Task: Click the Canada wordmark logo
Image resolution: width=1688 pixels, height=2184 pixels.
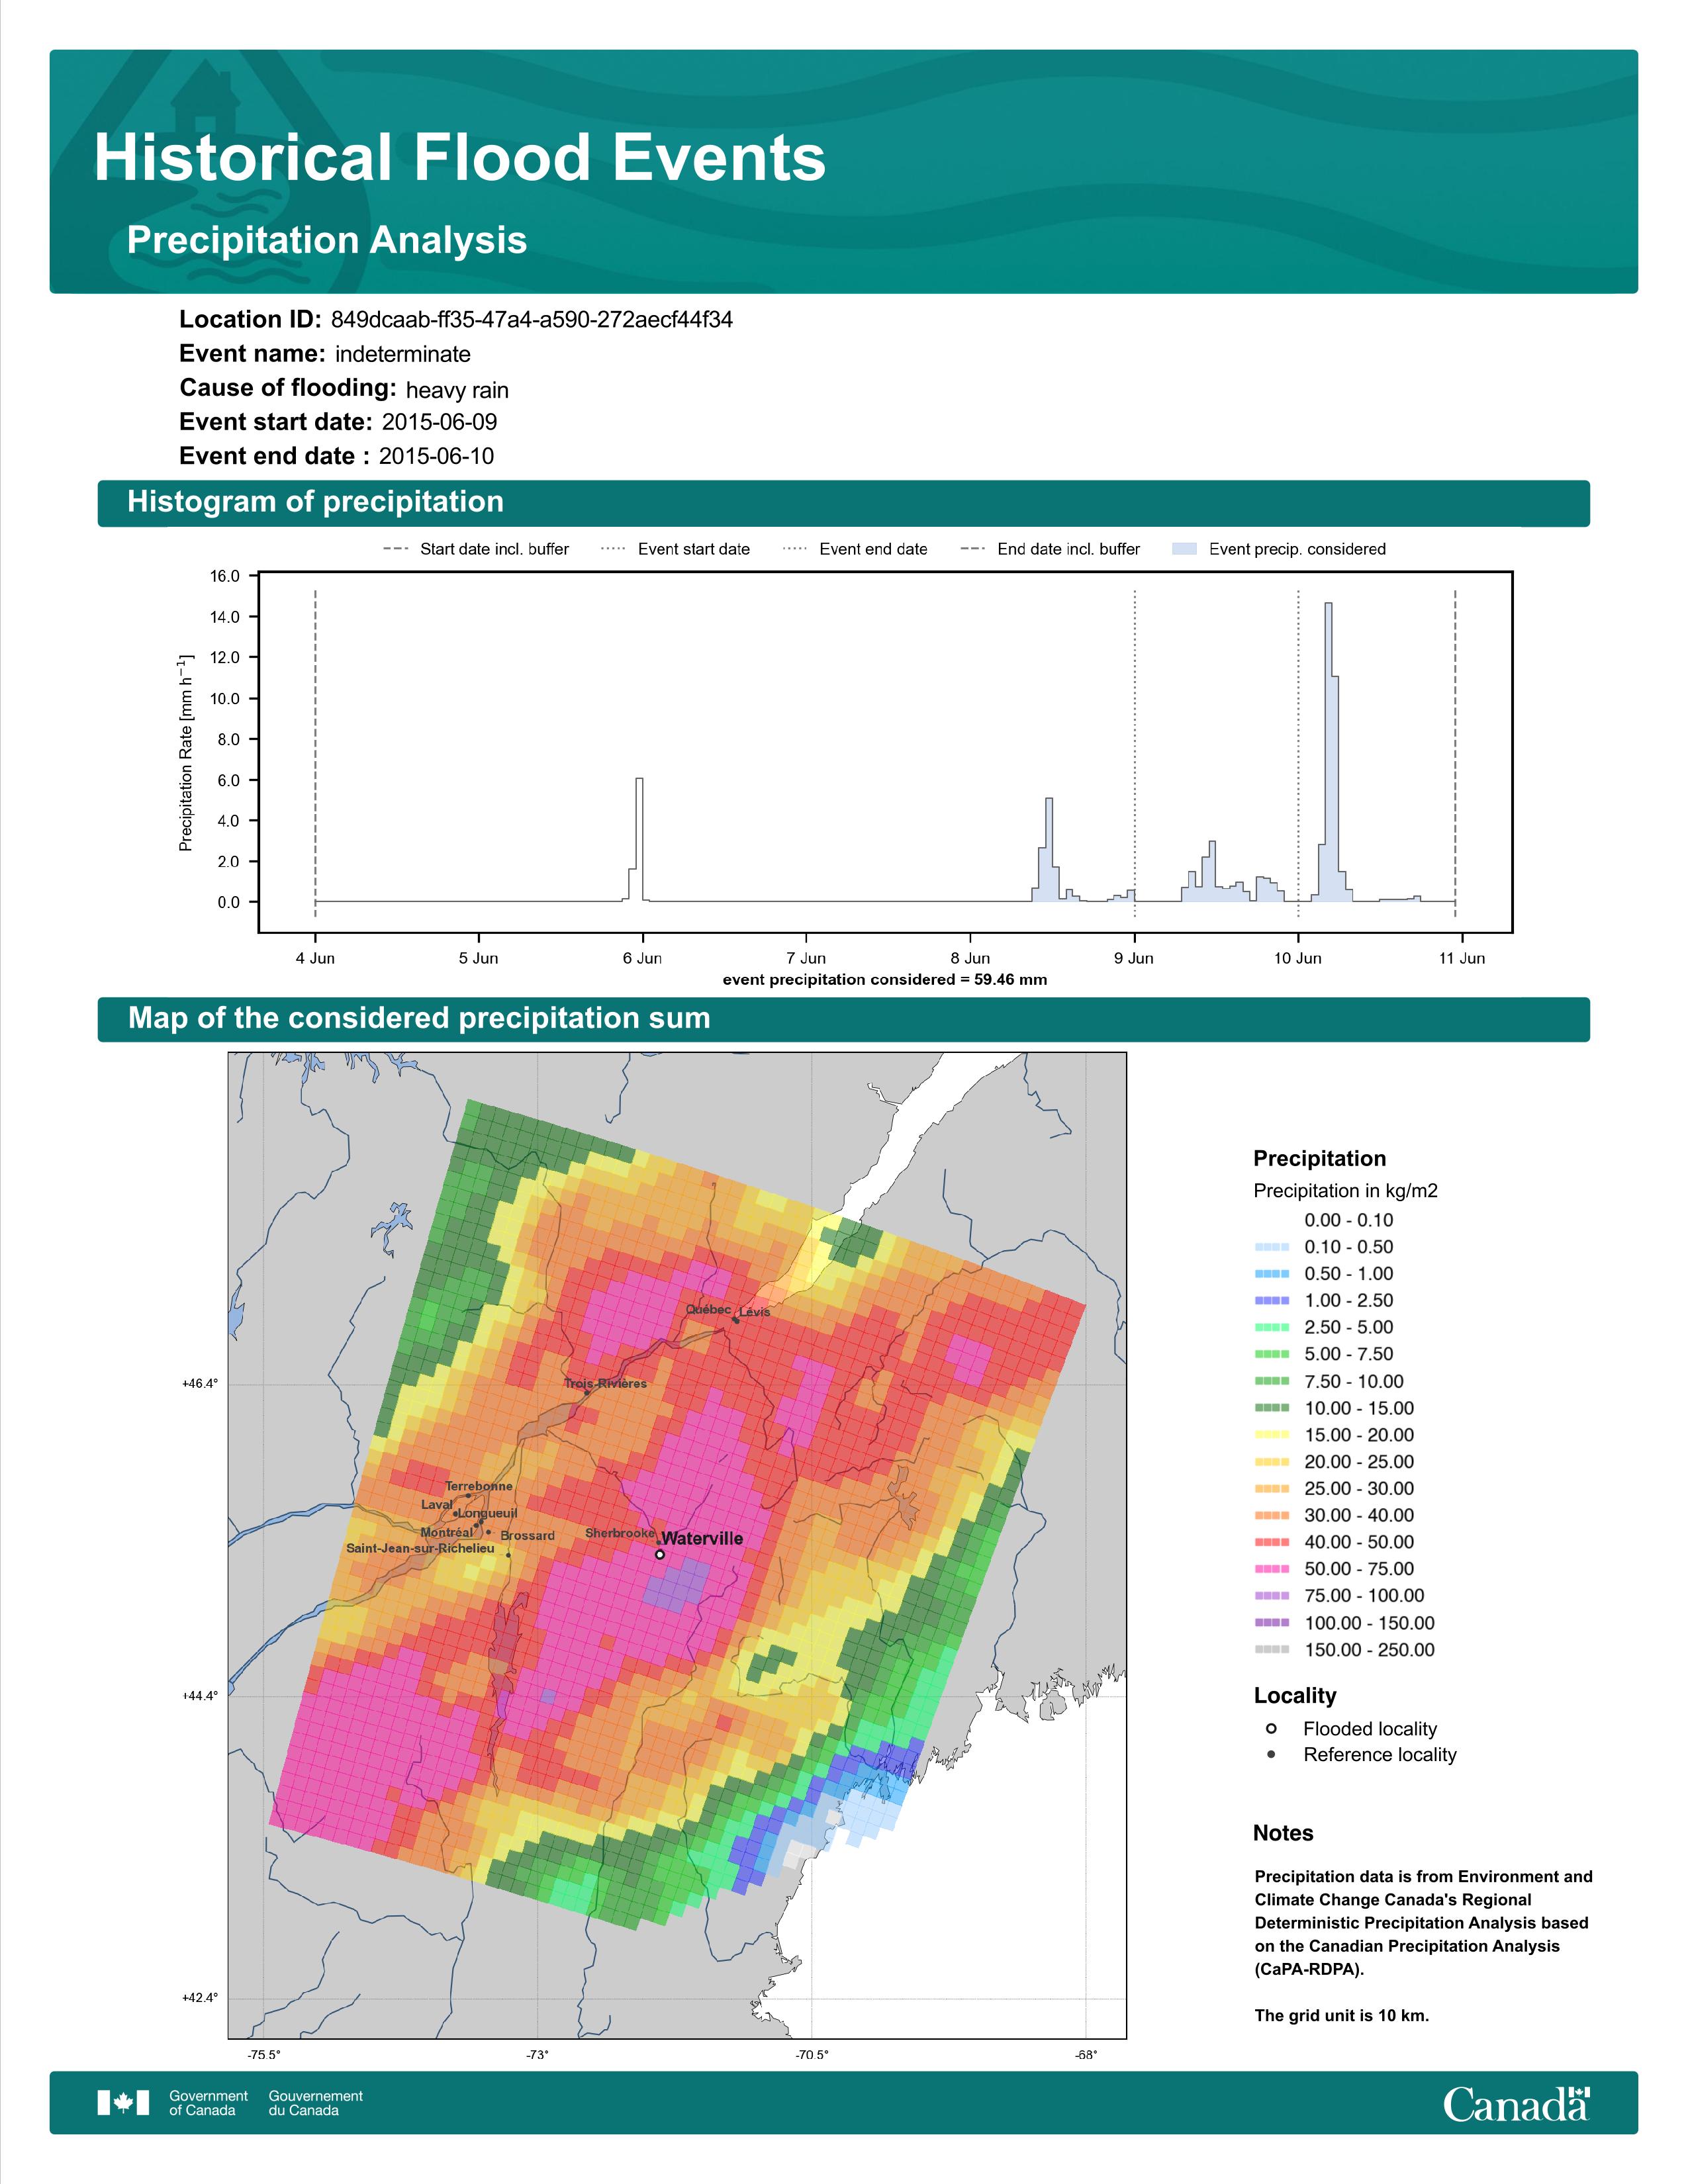Action: coord(1516,2104)
